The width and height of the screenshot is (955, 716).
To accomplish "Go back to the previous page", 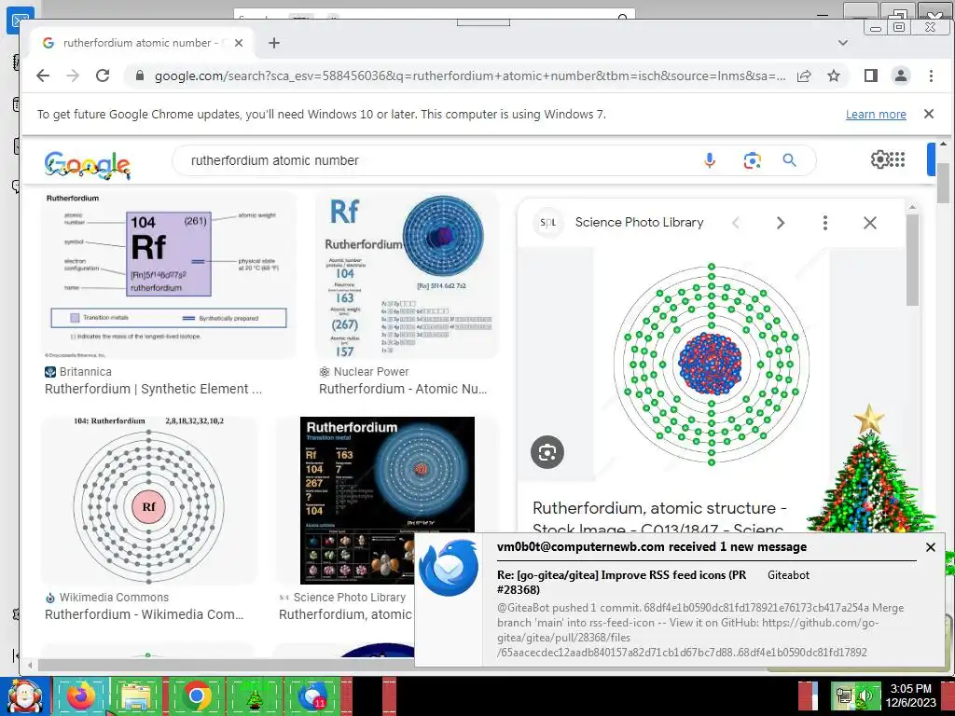I will pos(43,76).
